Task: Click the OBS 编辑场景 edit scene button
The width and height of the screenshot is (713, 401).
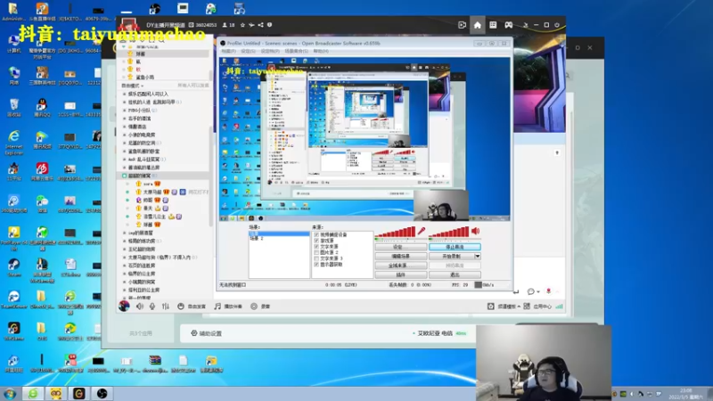Action: click(x=400, y=256)
